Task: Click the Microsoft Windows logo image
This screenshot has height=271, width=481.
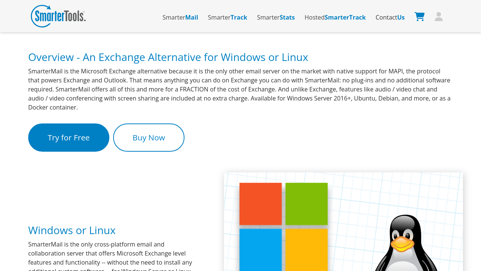Action: (283, 227)
